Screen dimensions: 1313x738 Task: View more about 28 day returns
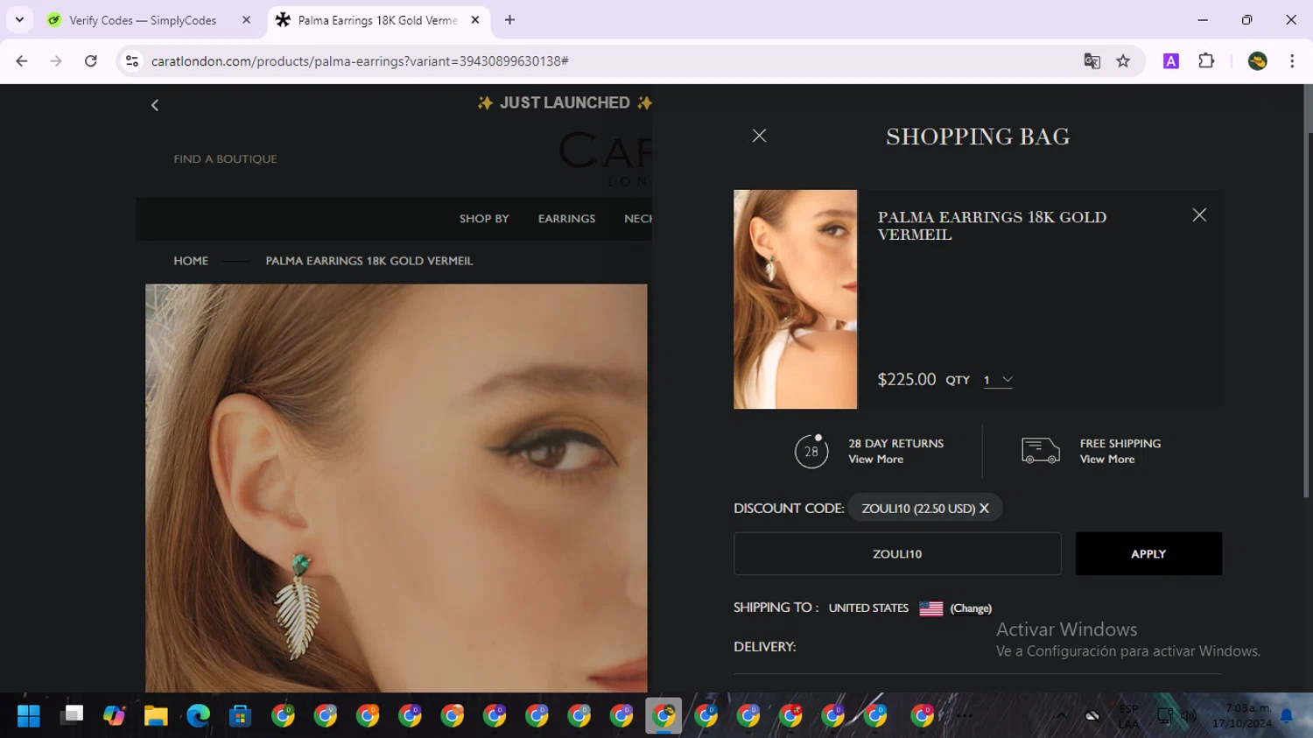tap(875, 460)
